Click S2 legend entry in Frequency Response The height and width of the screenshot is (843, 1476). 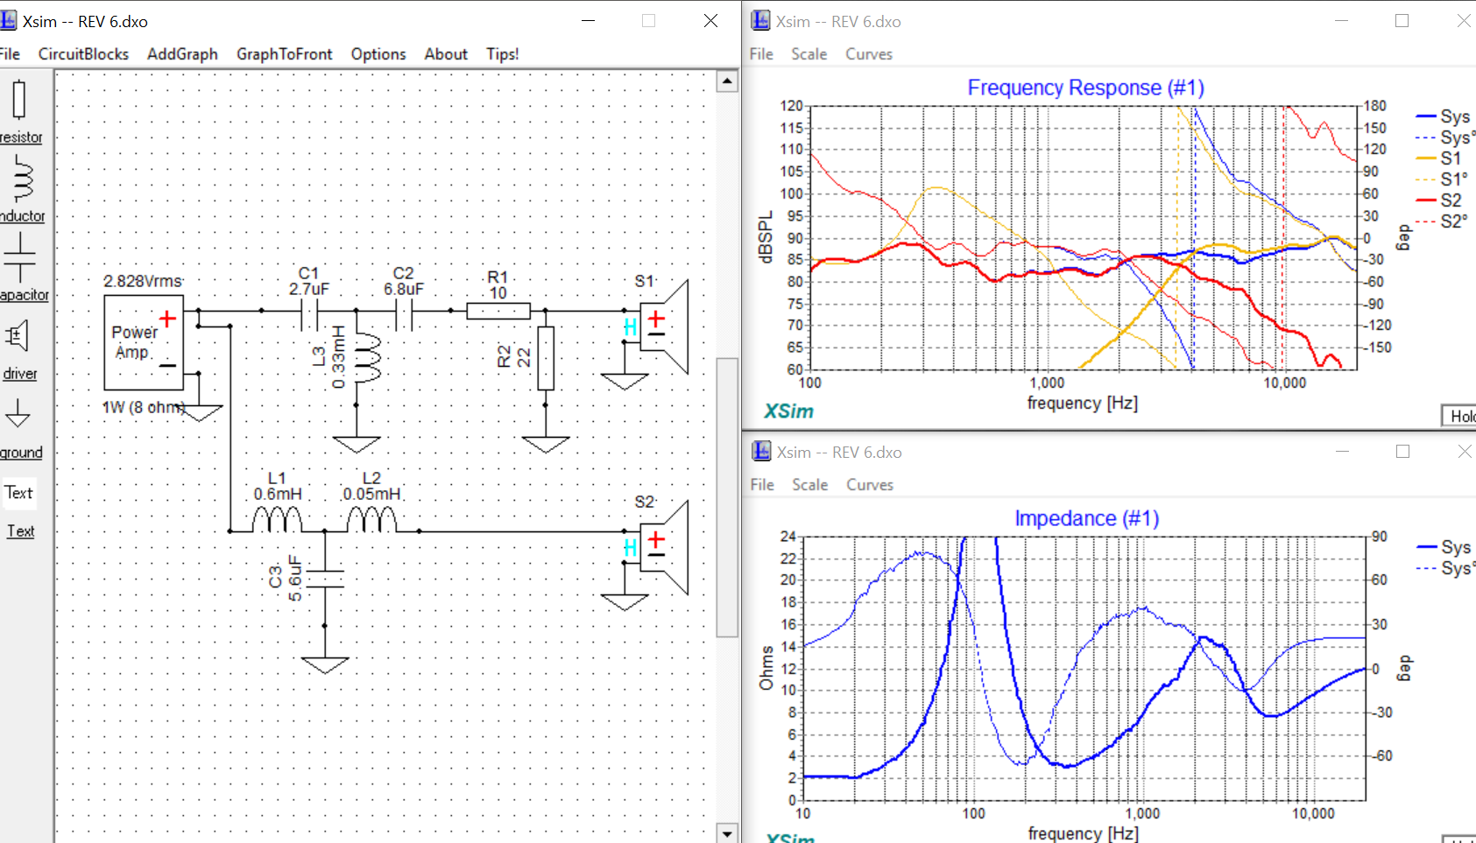(x=1439, y=200)
